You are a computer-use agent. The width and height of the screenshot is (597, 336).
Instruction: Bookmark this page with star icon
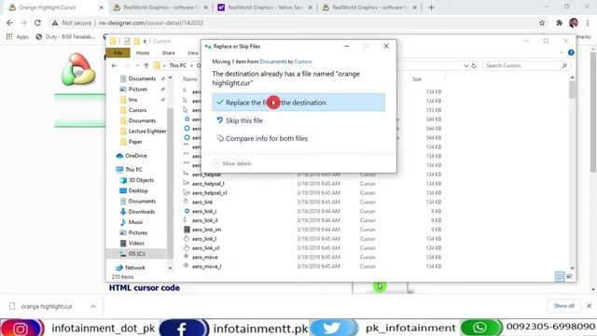(542, 22)
